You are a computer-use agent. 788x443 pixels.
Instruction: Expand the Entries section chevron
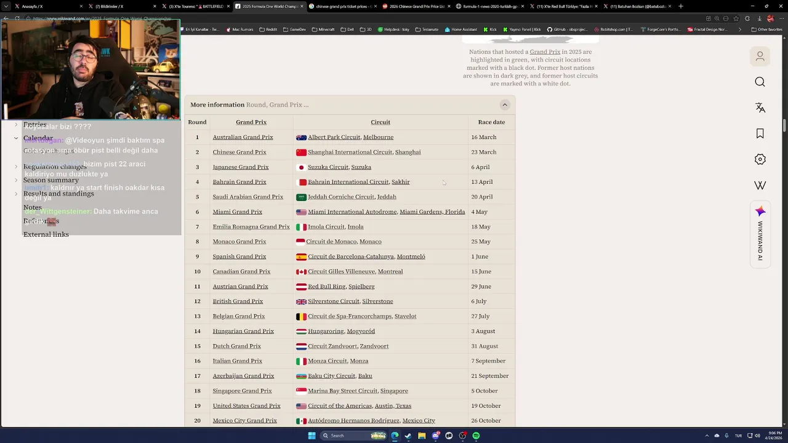coord(16,125)
